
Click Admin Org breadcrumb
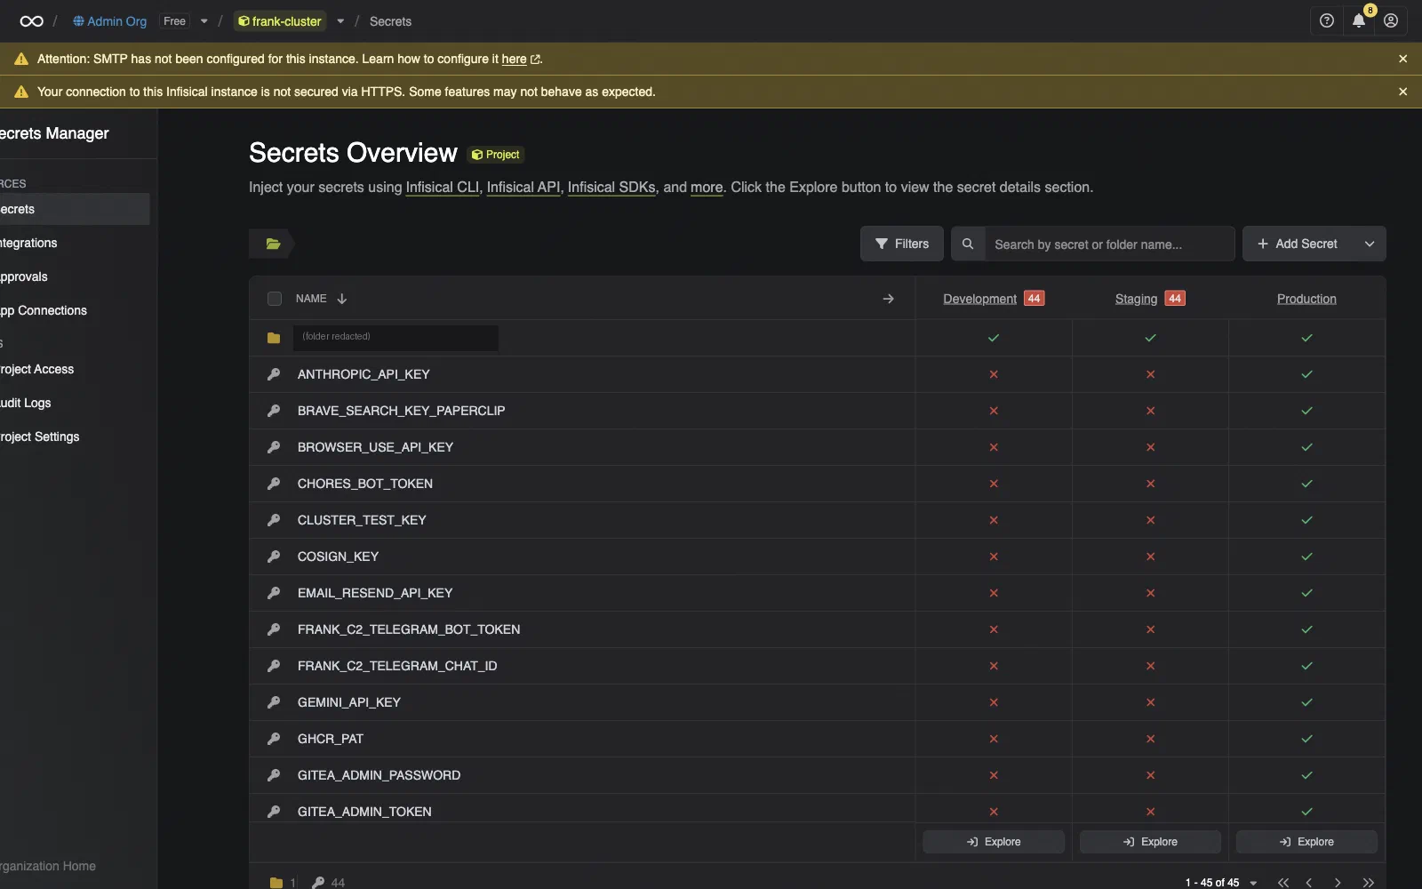[x=110, y=21]
